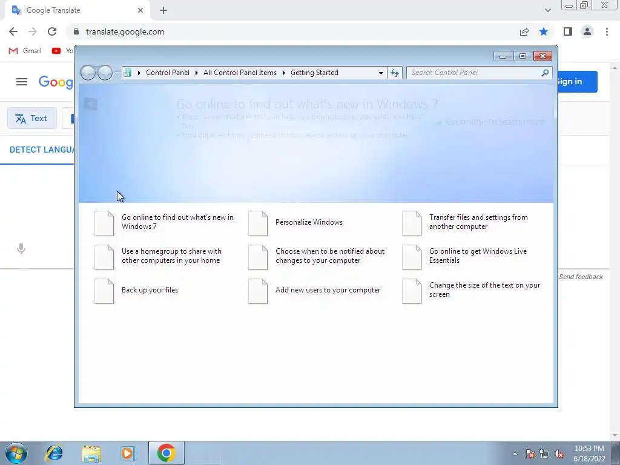The height and width of the screenshot is (465, 620).
Task: Click the share page icon in Chrome
Action: pos(524,31)
